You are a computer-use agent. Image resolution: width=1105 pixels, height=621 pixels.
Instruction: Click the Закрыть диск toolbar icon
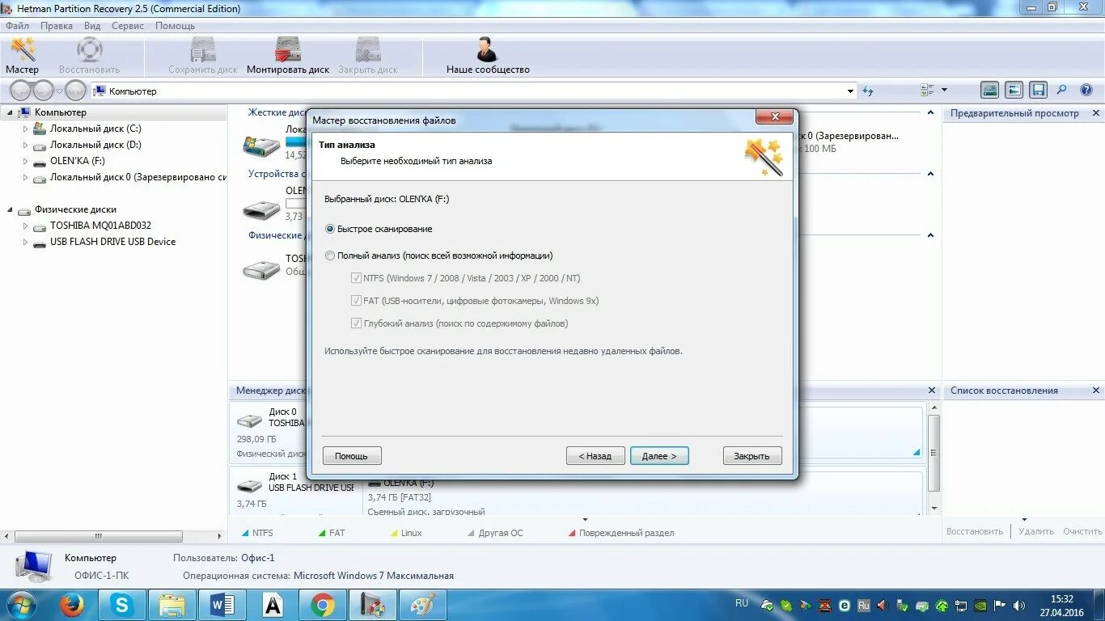point(368,50)
